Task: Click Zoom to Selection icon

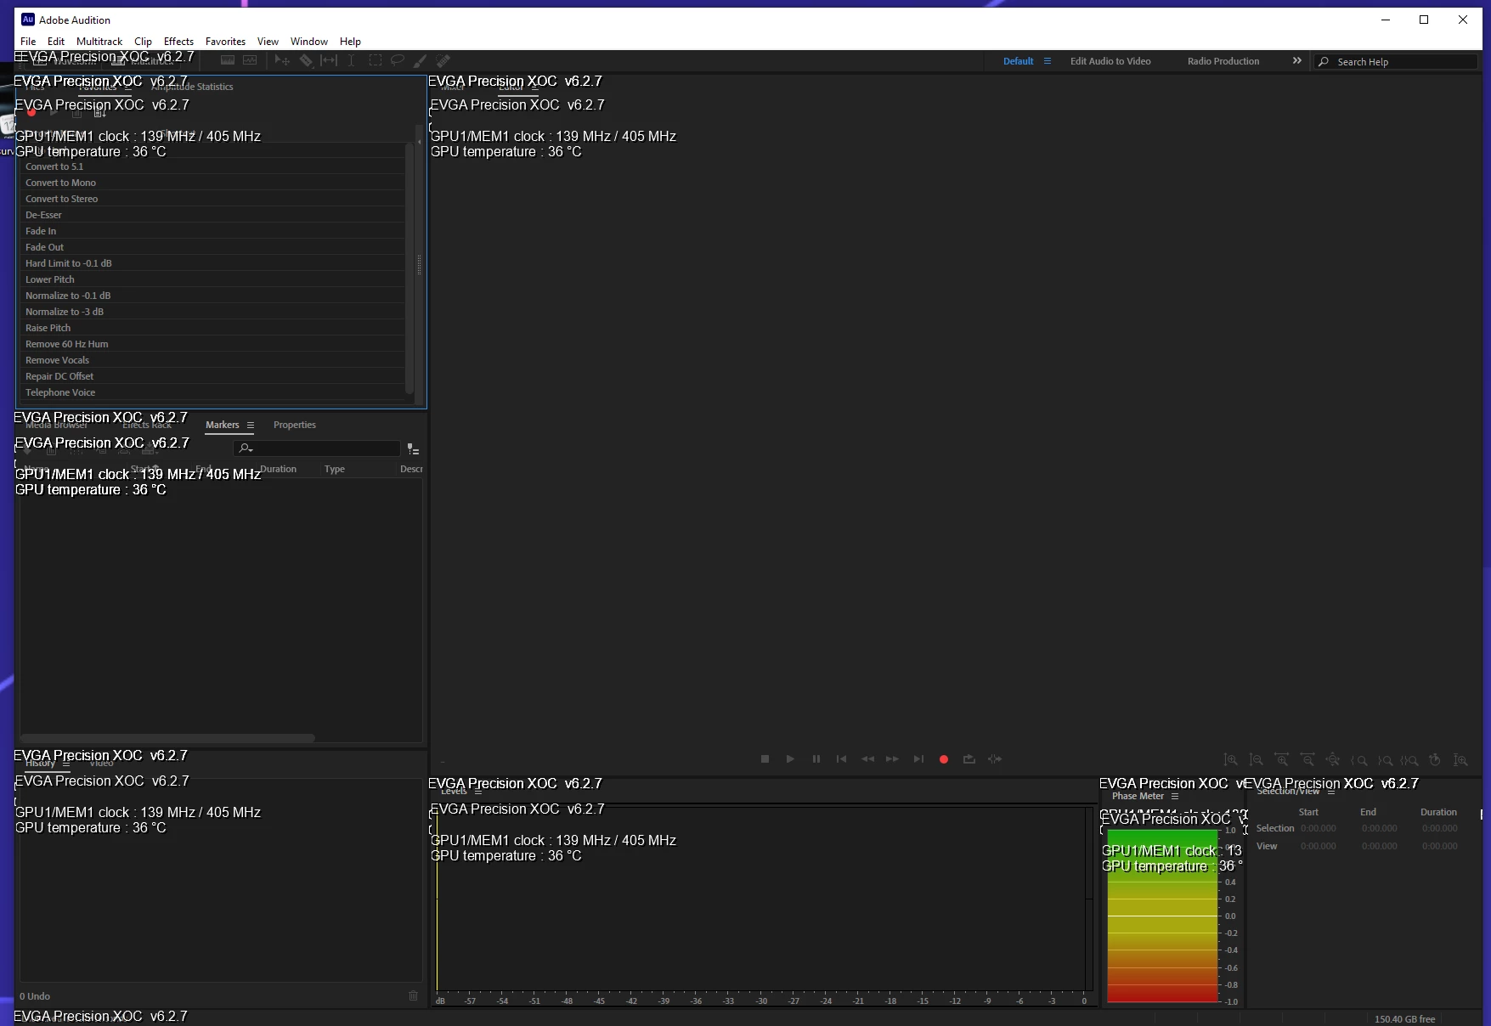Action: tap(1409, 760)
